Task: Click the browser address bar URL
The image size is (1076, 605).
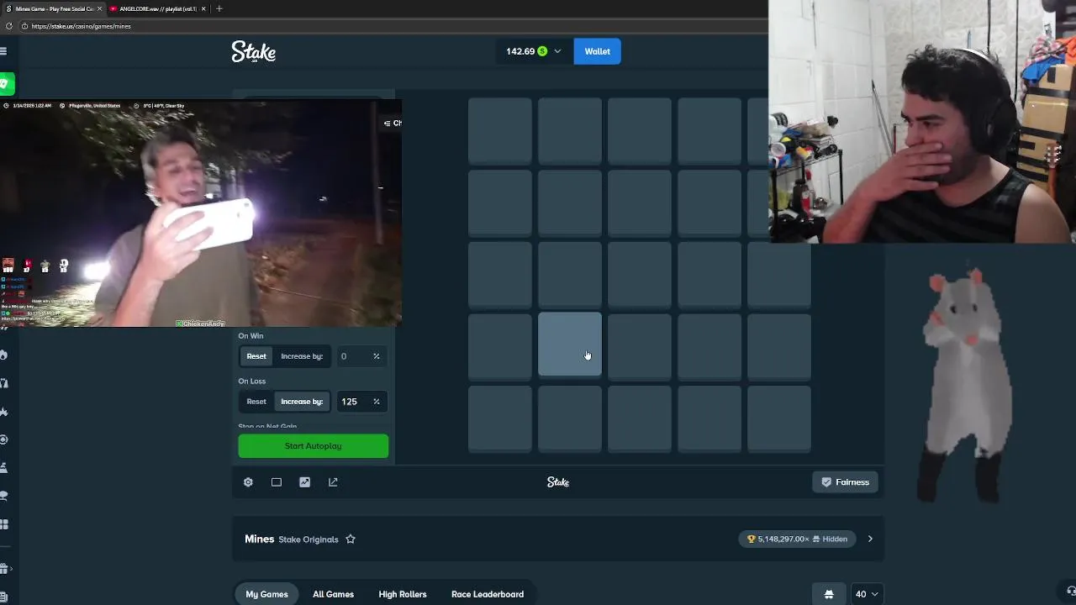Action: pyautogui.click(x=82, y=26)
